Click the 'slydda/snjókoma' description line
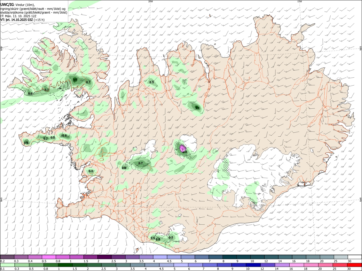Viewport: 362px width, 271px height. (x=34, y=13)
